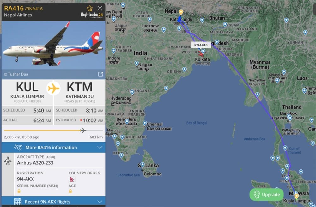Click the red RNA416 aircraft on map

[201, 54]
